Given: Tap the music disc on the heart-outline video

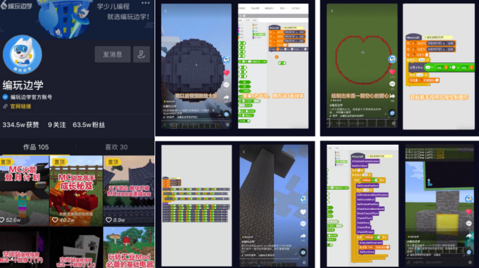Looking at the screenshot, I should coord(392,113).
